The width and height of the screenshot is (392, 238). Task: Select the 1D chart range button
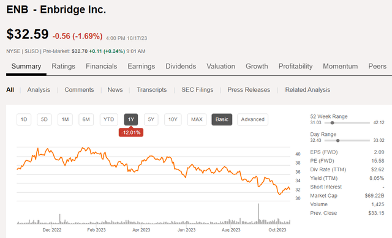point(24,119)
